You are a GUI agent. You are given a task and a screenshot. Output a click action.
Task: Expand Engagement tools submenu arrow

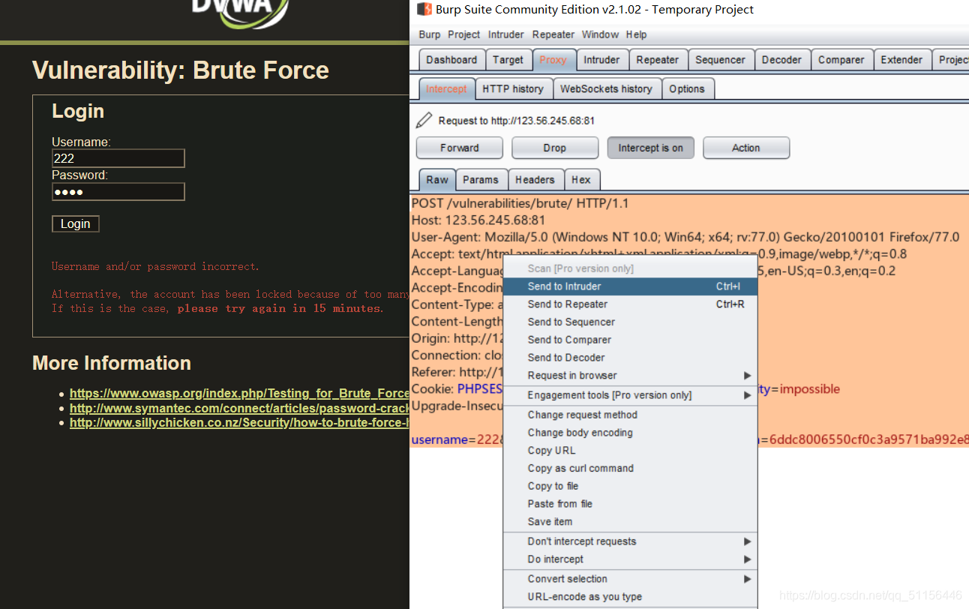pyautogui.click(x=747, y=395)
